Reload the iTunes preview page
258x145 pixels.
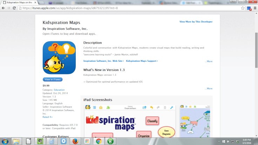pos(14,8)
